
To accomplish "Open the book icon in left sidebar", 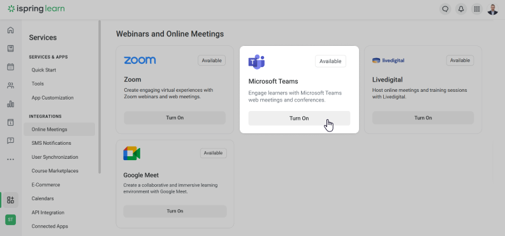I will click(x=11, y=48).
